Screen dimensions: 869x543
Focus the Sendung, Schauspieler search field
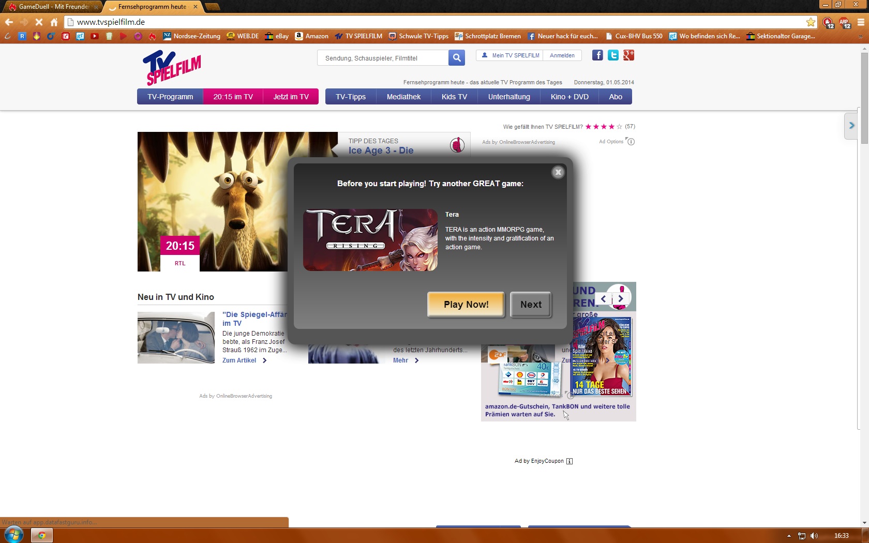pyautogui.click(x=383, y=58)
